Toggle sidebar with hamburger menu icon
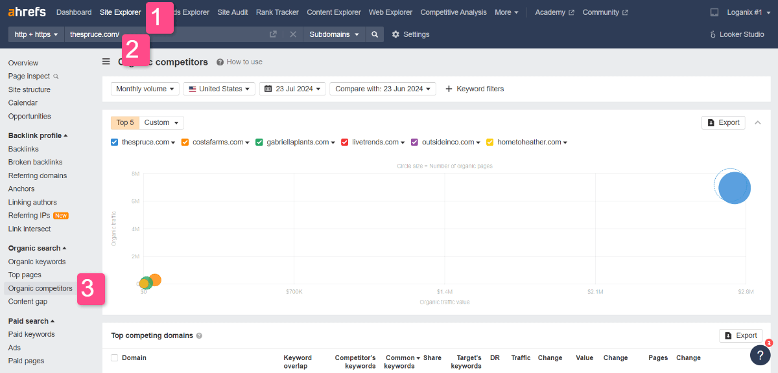 click(106, 62)
